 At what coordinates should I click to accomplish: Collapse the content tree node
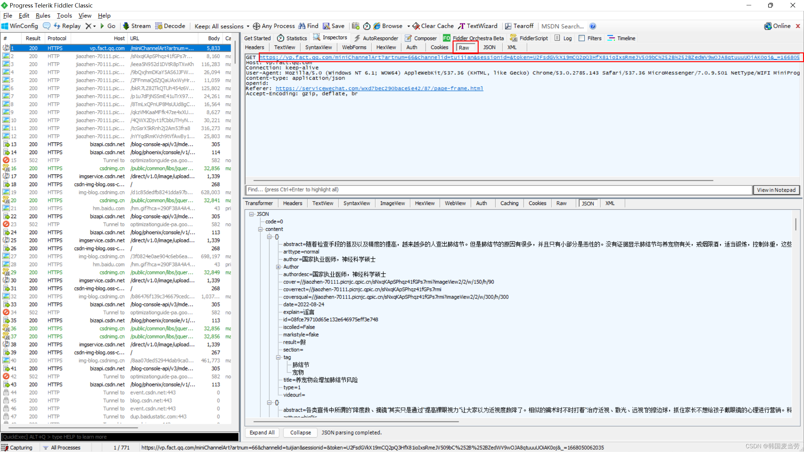coord(260,229)
